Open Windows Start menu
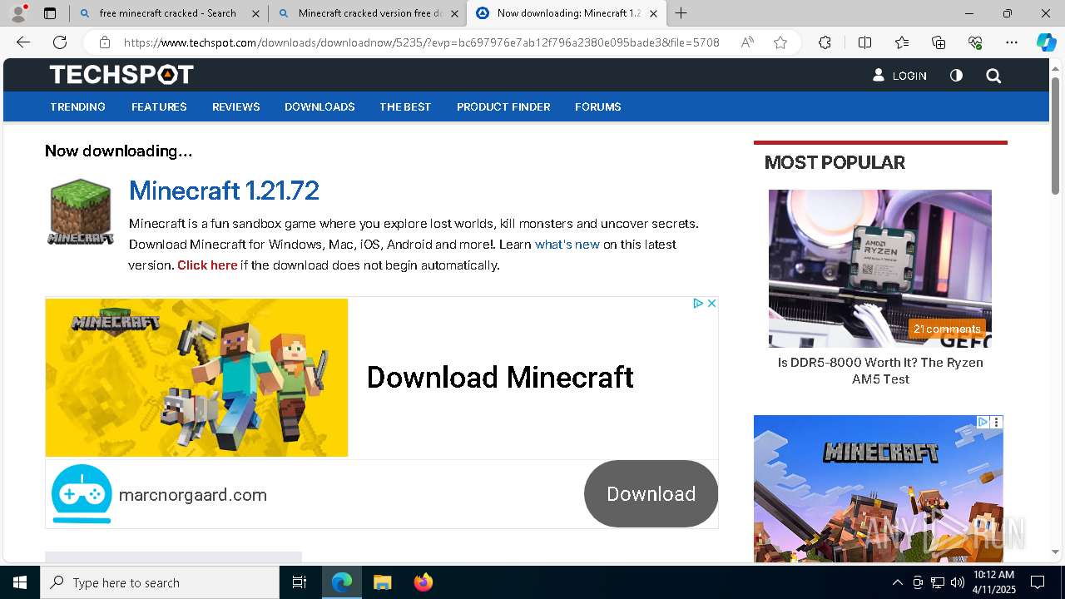The height and width of the screenshot is (599, 1065). click(20, 582)
